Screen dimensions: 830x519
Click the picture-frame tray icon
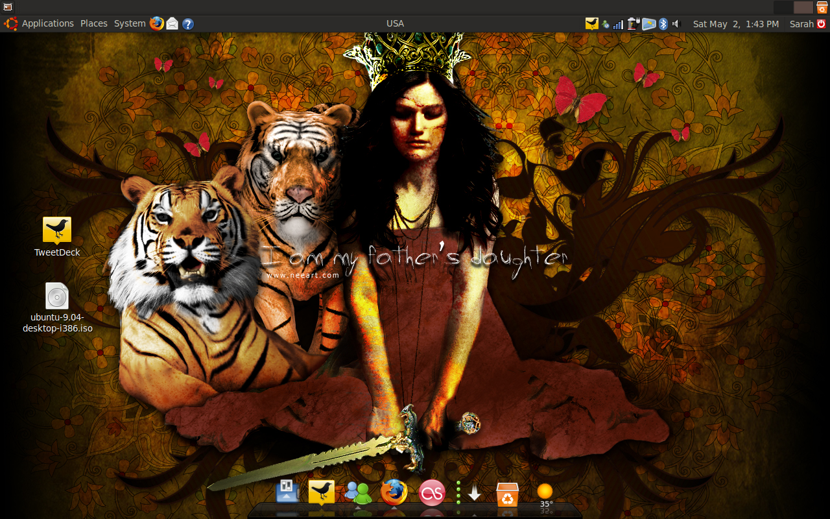click(649, 24)
